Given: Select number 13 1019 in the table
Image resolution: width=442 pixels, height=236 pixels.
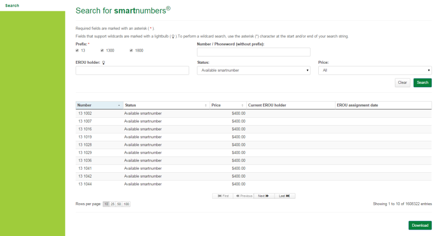Looking at the screenshot, I should pyautogui.click(x=85, y=137).
